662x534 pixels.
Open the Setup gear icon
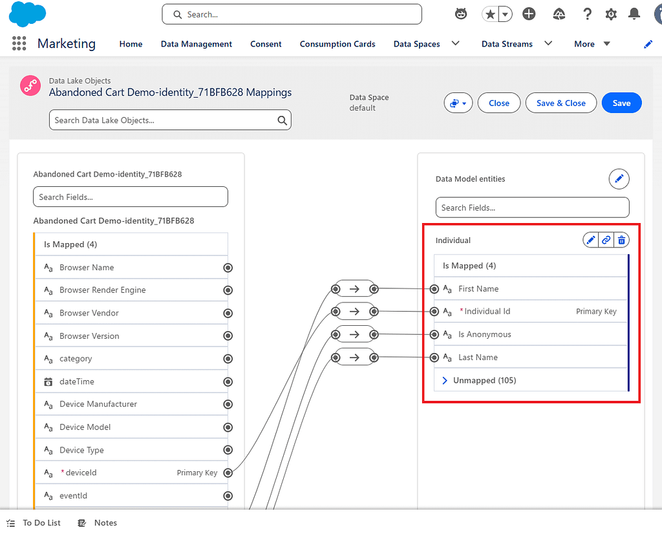tap(610, 14)
